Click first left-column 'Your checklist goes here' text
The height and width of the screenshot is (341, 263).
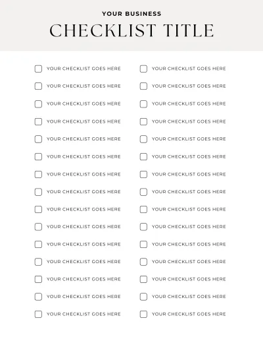(84, 69)
